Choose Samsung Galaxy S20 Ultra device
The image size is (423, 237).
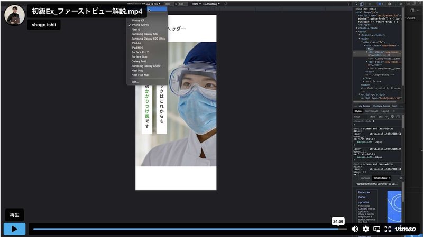[x=148, y=39]
